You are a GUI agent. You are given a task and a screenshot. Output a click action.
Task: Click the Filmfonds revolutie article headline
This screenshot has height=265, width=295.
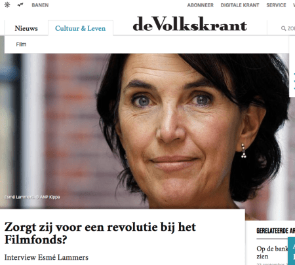(x=100, y=233)
